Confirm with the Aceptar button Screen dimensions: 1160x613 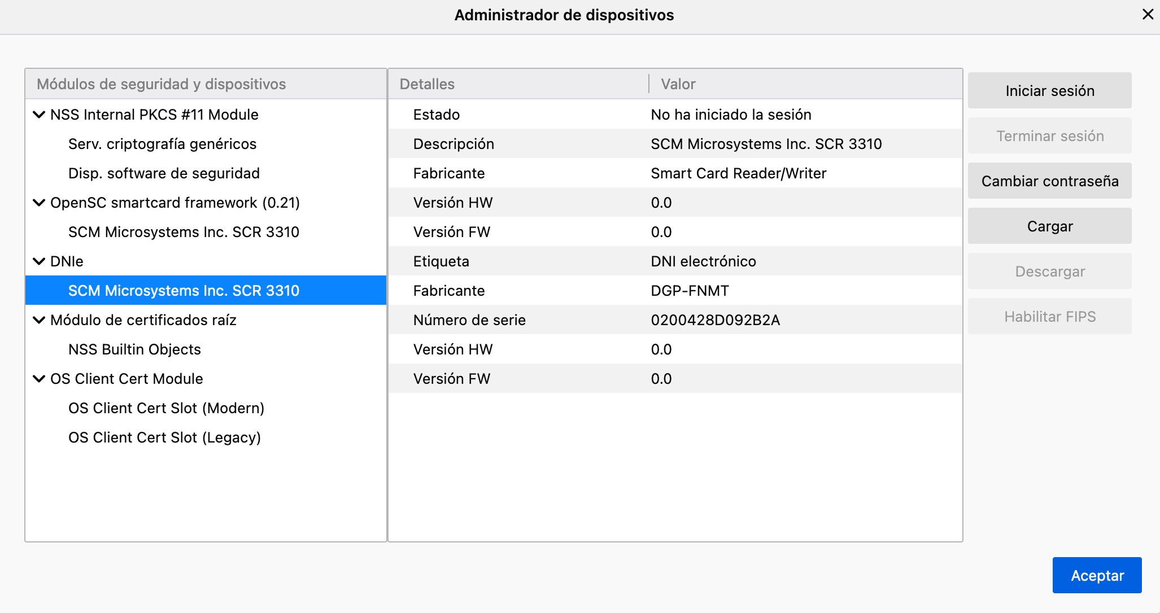(1097, 575)
